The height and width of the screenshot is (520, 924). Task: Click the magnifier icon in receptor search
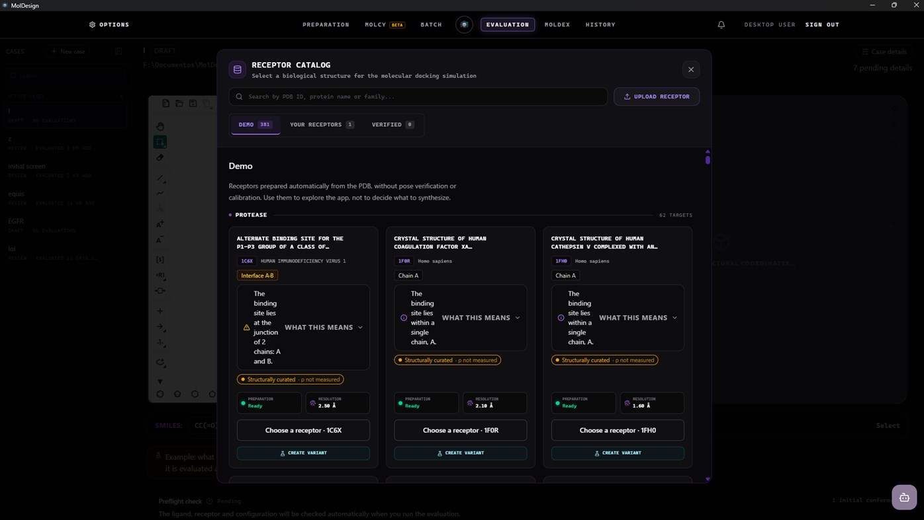tap(240, 96)
